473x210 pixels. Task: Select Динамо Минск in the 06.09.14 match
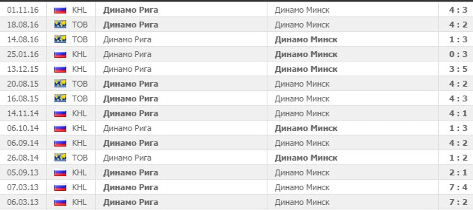pyautogui.click(x=302, y=143)
